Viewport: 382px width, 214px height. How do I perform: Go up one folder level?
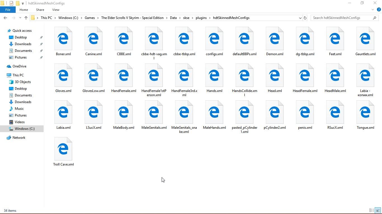[x=26, y=18]
